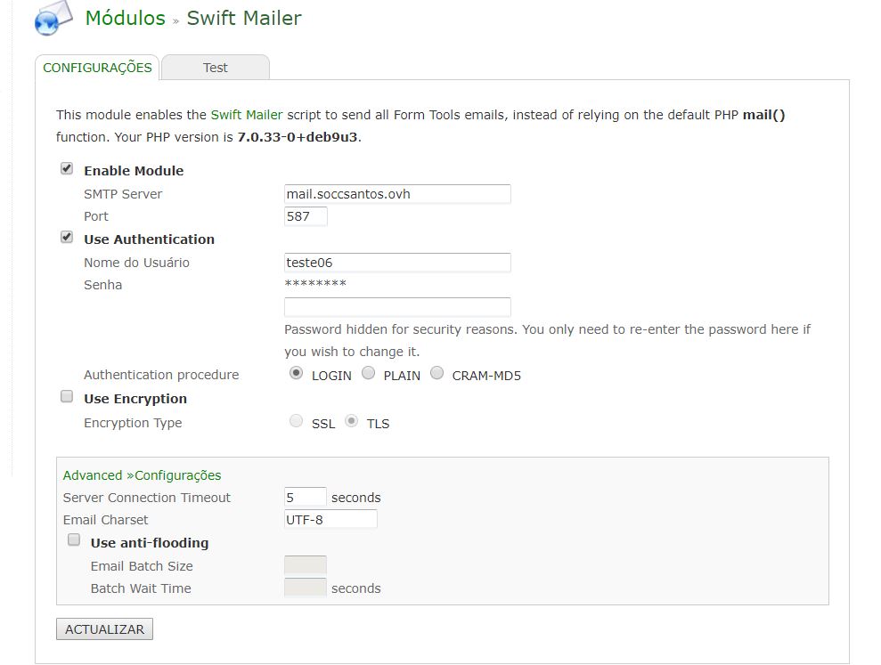Screen dimensions: 881x665
Task: Click the Email Charset field
Action: click(x=330, y=519)
